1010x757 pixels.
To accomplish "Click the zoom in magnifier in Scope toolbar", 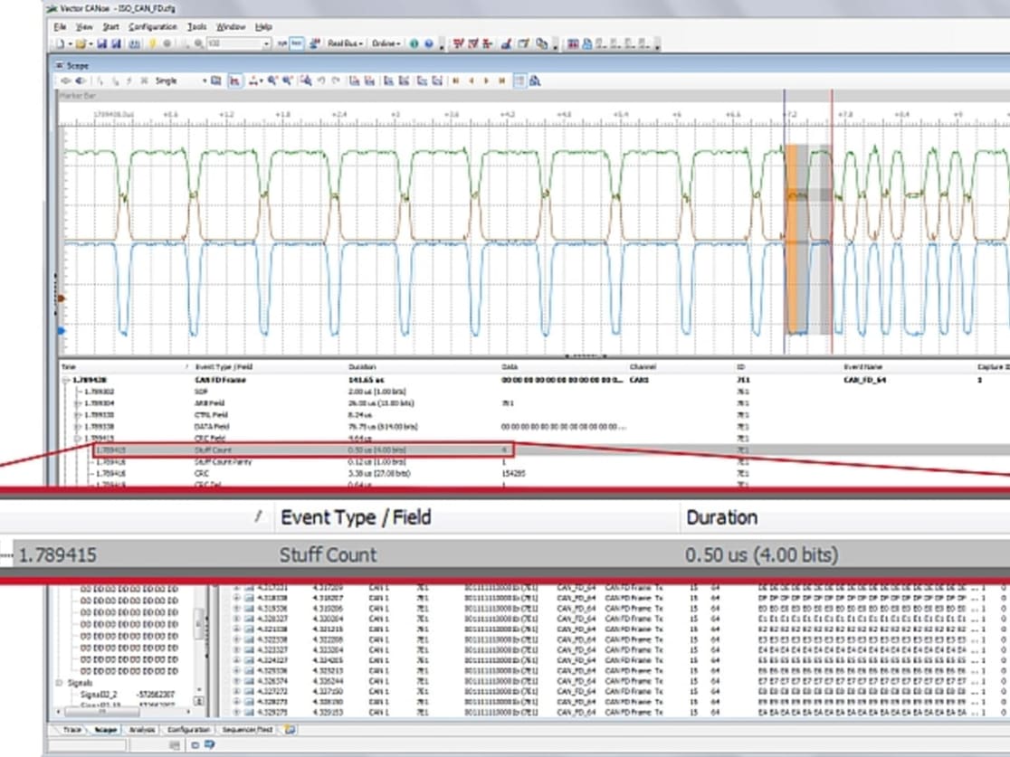I will [x=272, y=80].
